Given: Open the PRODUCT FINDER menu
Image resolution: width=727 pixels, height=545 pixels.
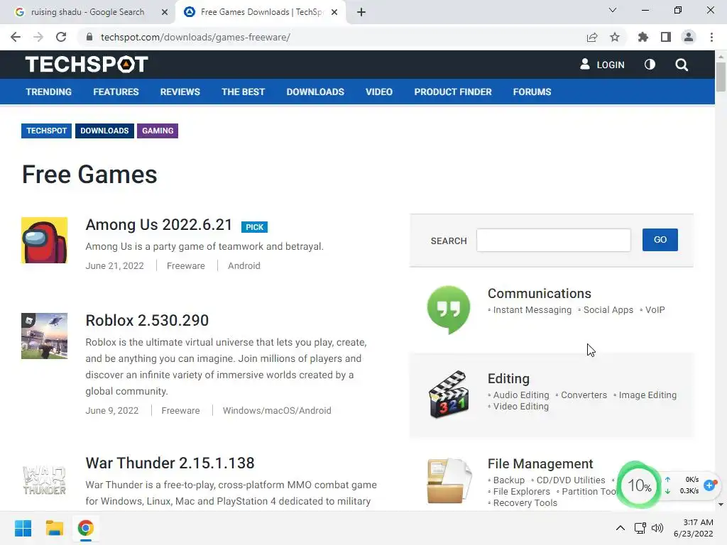Looking at the screenshot, I should [x=452, y=92].
